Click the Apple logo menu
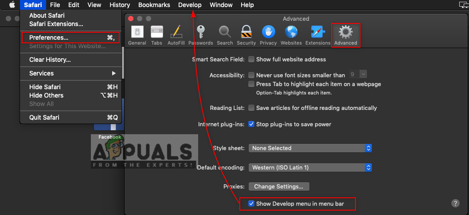The height and width of the screenshot is (215, 469). coord(12,5)
